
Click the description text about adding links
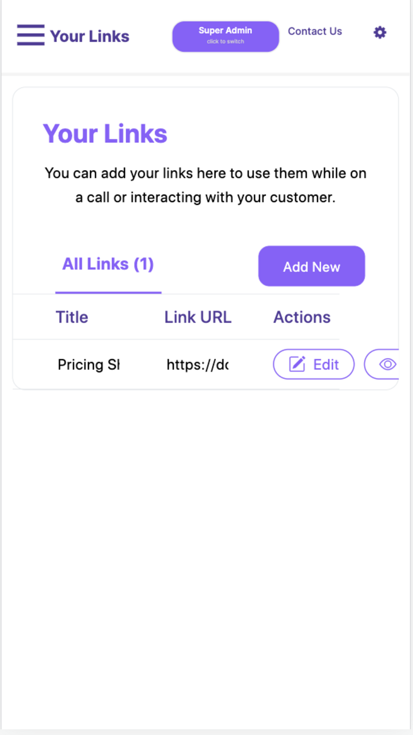[205, 185]
